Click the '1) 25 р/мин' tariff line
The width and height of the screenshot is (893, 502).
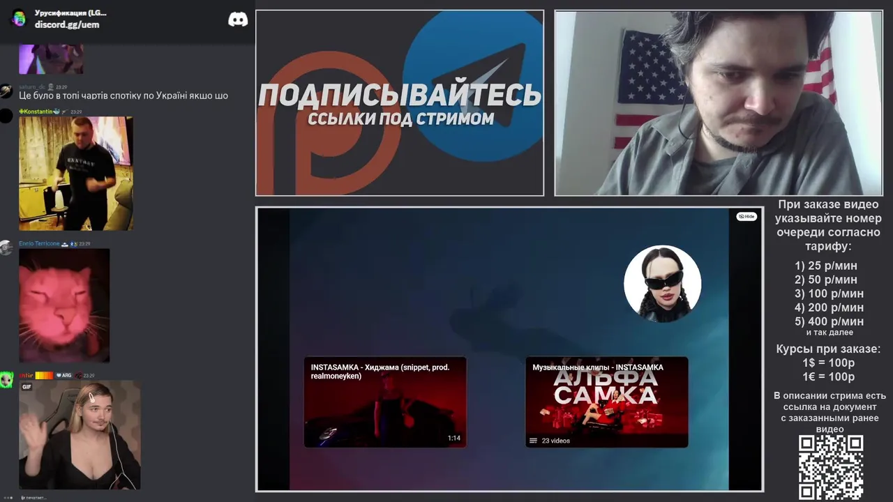pyautogui.click(x=826, y=266)
